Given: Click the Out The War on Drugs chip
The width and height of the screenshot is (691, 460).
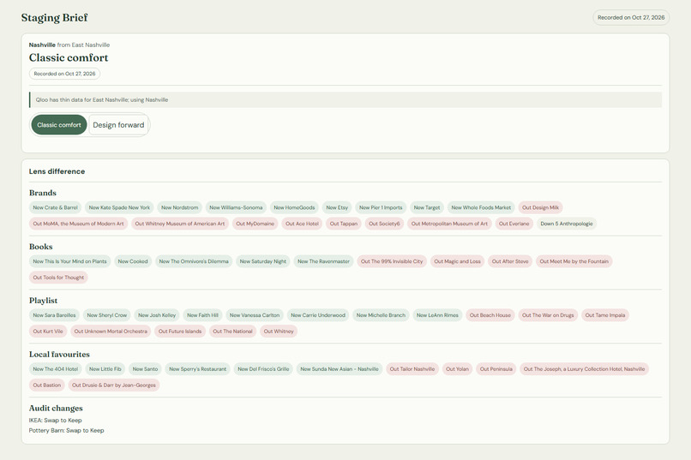Looking at the screenshot, I should coord(548,315).
